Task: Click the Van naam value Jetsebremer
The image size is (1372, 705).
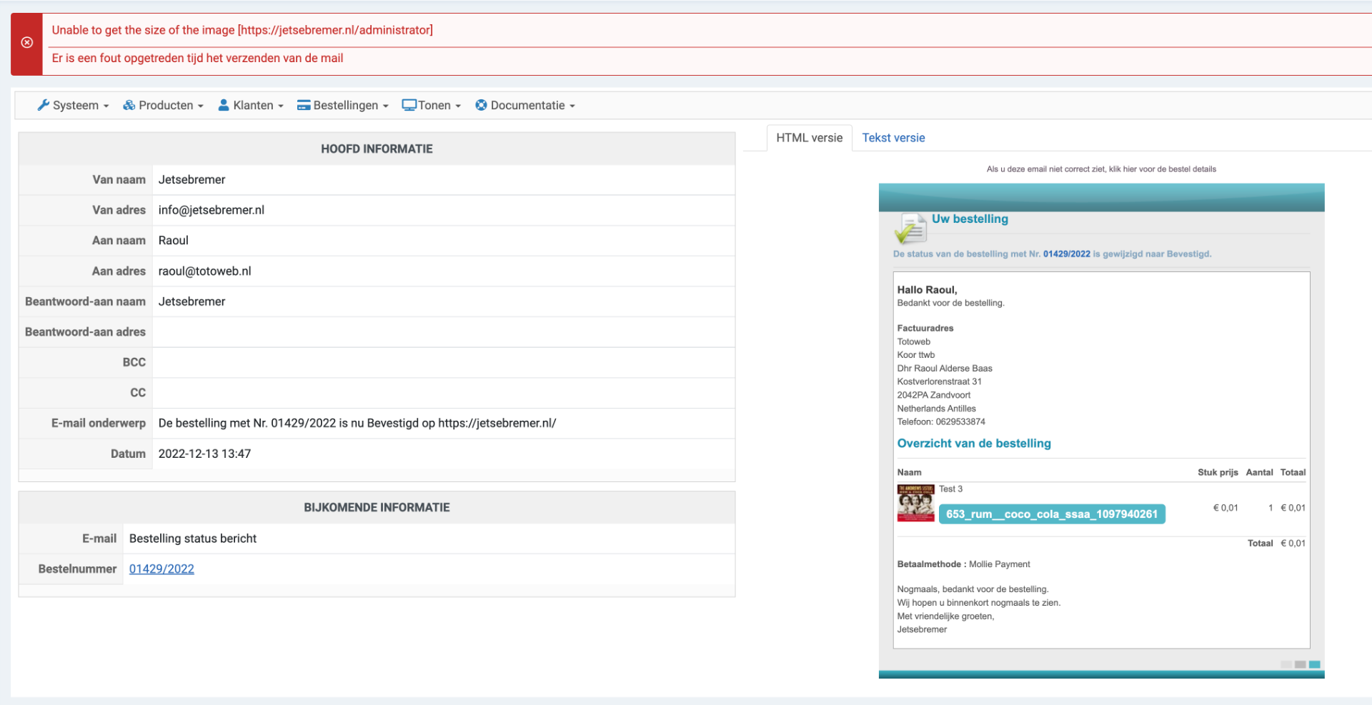Action: click(x=192, y=179)
